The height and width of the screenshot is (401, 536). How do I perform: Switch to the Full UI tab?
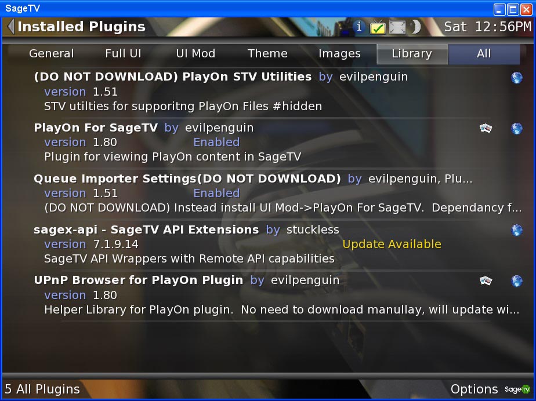coord(123,54)
